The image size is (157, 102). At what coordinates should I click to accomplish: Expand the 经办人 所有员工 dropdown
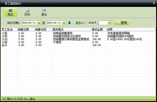click(110, 23)
